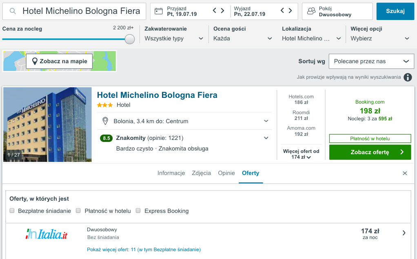Screen dimensions: 417x259
Task: Switch to the Informacje tab
Action: pyautogui.click(x=171, y=173)
